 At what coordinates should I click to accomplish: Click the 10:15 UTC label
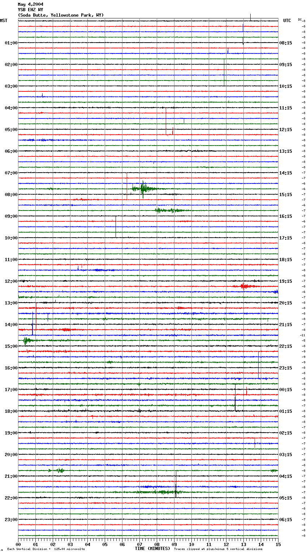(286, 86)
